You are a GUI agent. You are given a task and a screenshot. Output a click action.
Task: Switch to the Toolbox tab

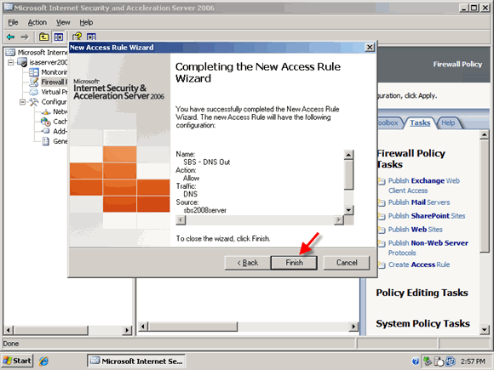(x=388, y=123)
